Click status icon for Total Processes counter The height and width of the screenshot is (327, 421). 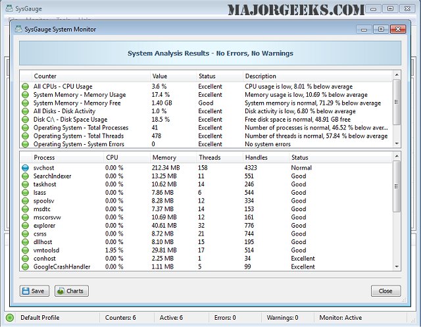click(25, 128)
